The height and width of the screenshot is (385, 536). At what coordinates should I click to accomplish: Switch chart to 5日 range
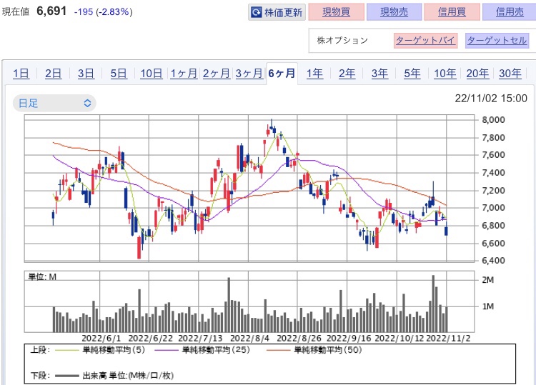click(119, 74)
